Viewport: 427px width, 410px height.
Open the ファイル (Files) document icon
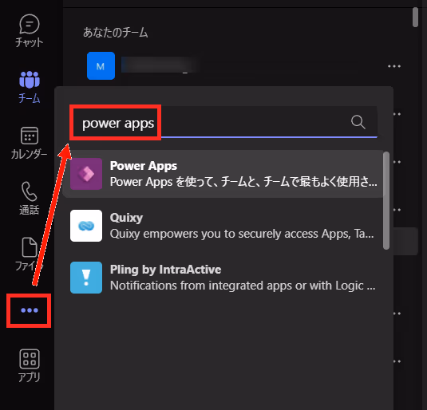click(30, 254)
